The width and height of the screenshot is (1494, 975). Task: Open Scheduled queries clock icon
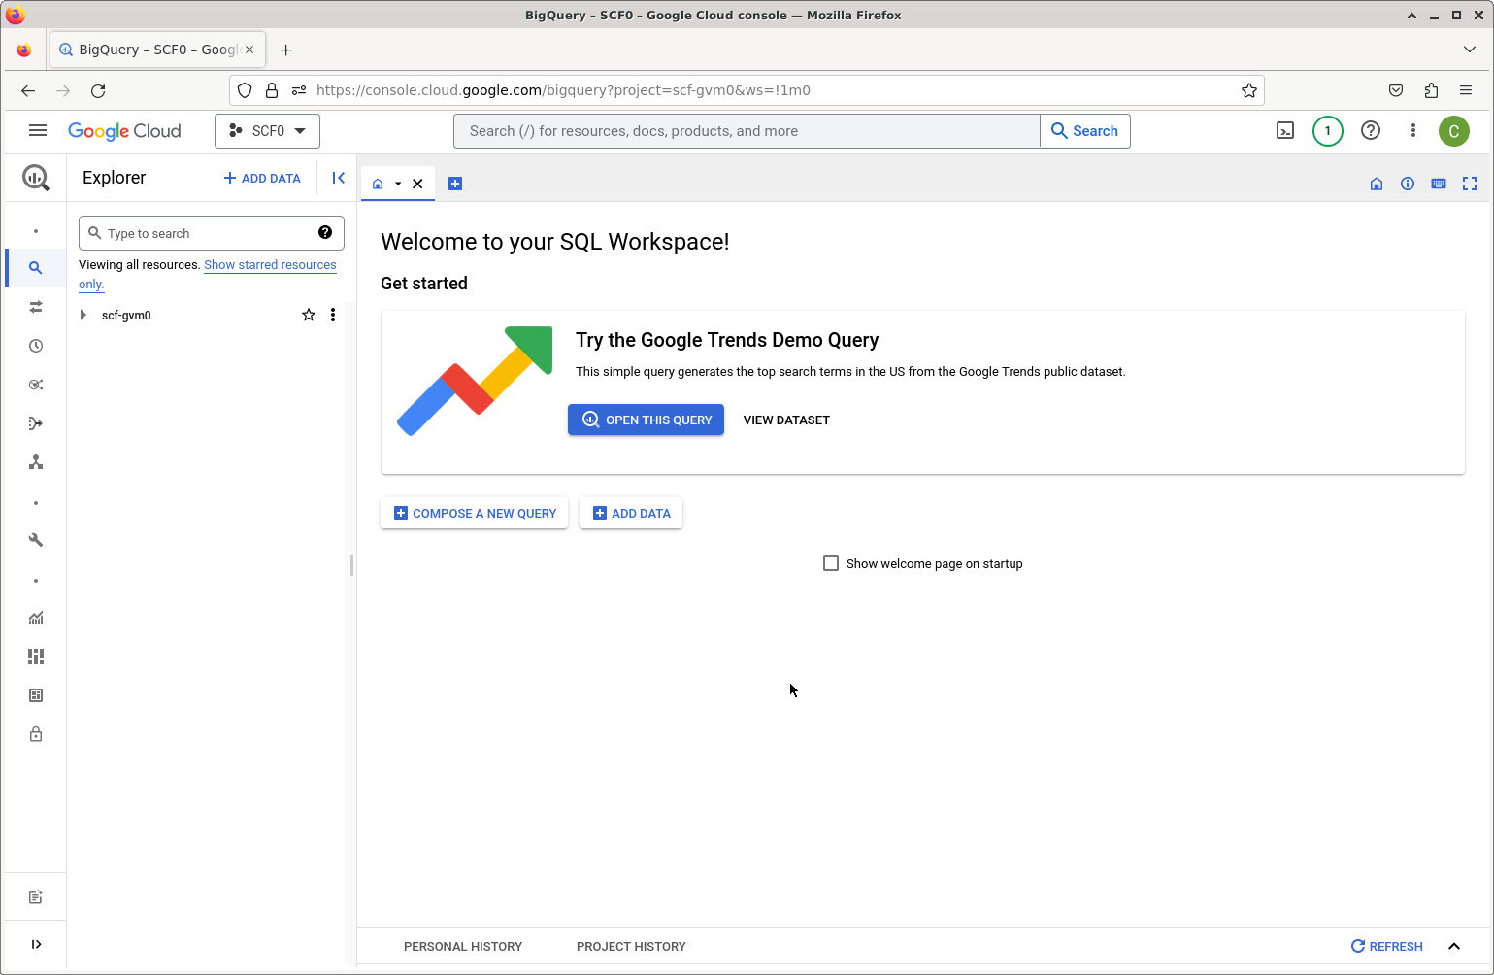[36, 346]
